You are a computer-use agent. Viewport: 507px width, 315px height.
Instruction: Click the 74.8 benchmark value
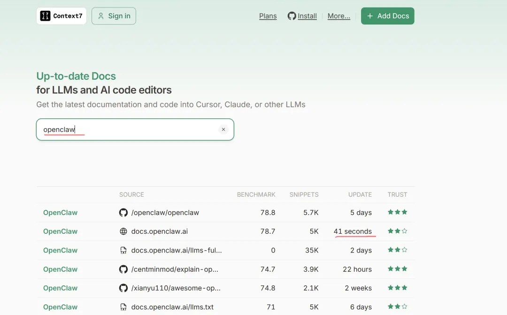coord(268,288)
